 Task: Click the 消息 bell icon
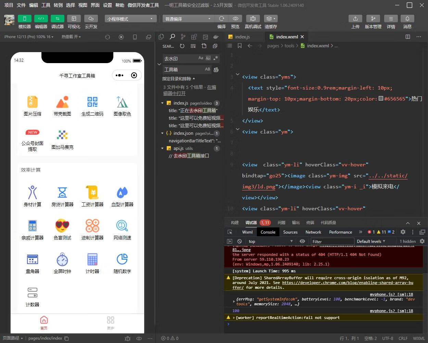coord(407,19)
